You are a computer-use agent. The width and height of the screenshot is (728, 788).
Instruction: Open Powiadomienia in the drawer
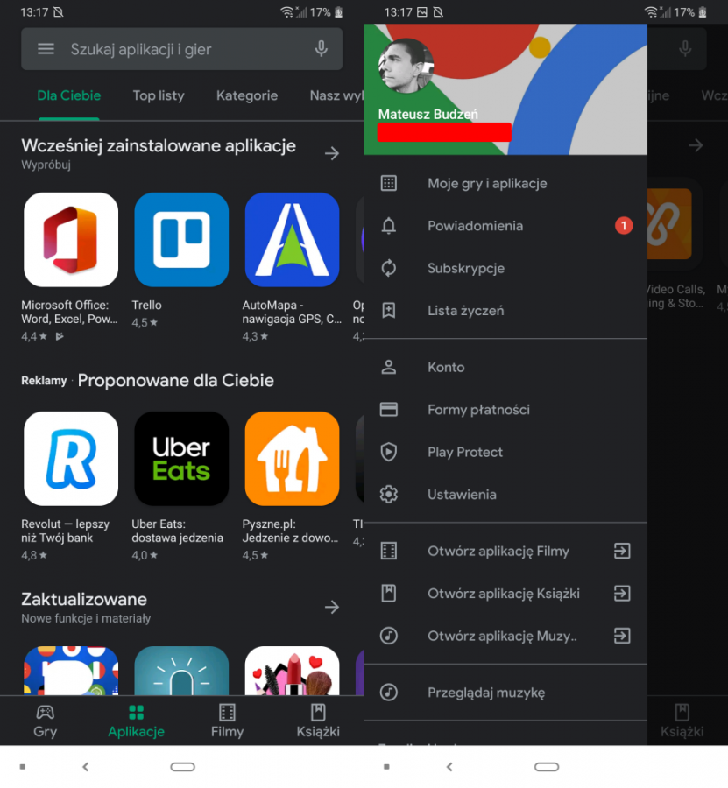pyautogui.click(x=505, y=226)
